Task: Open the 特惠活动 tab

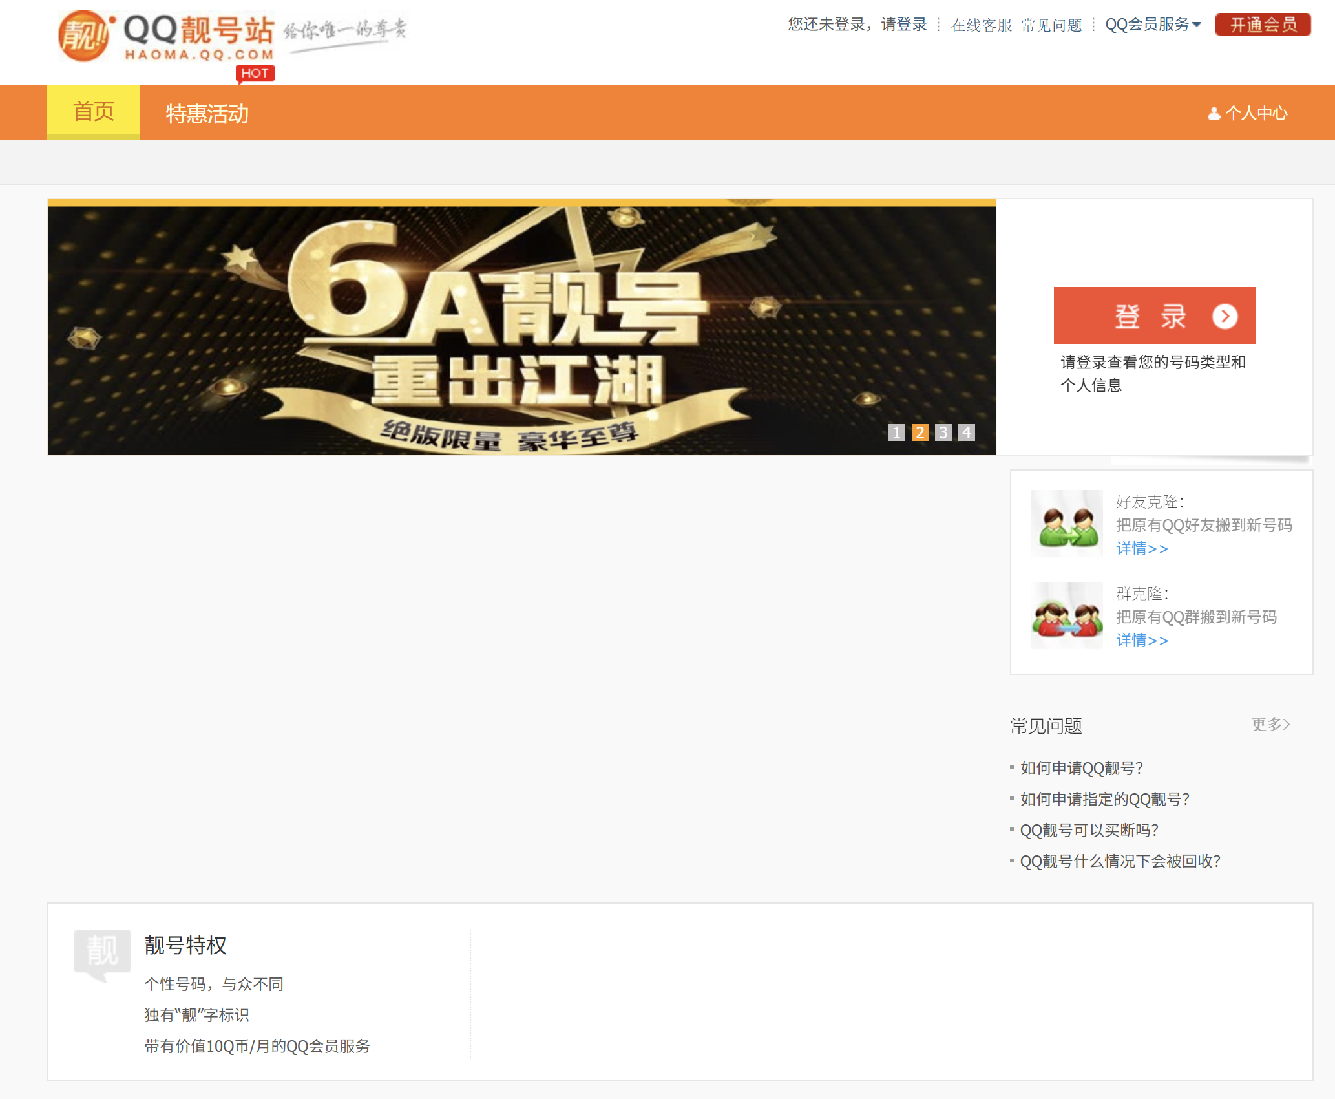Action: coord(207,114)
